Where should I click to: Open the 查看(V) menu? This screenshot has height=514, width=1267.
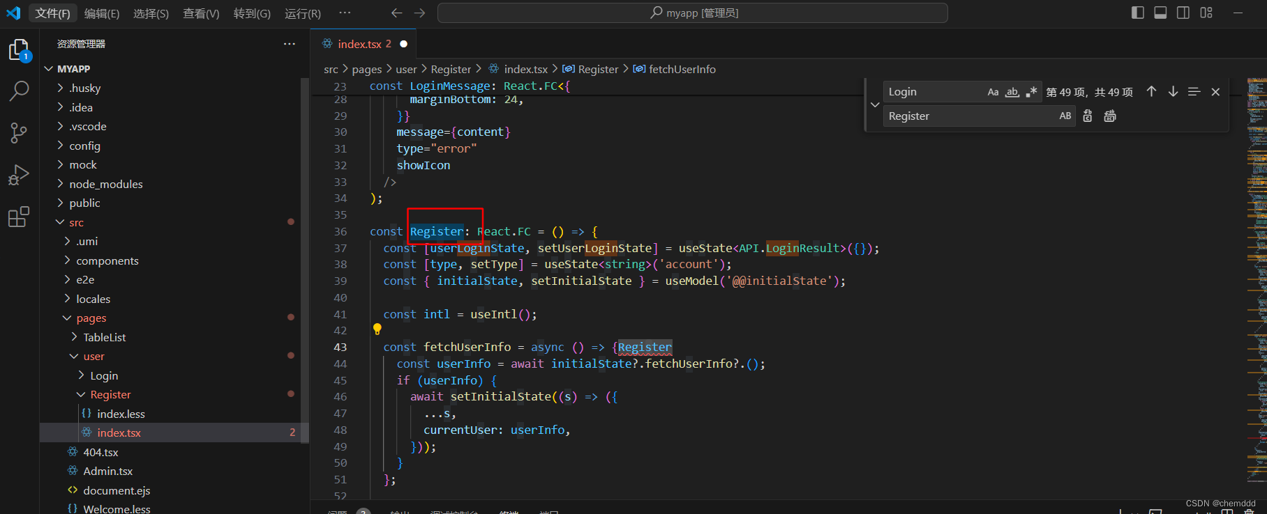click(201, 13)
